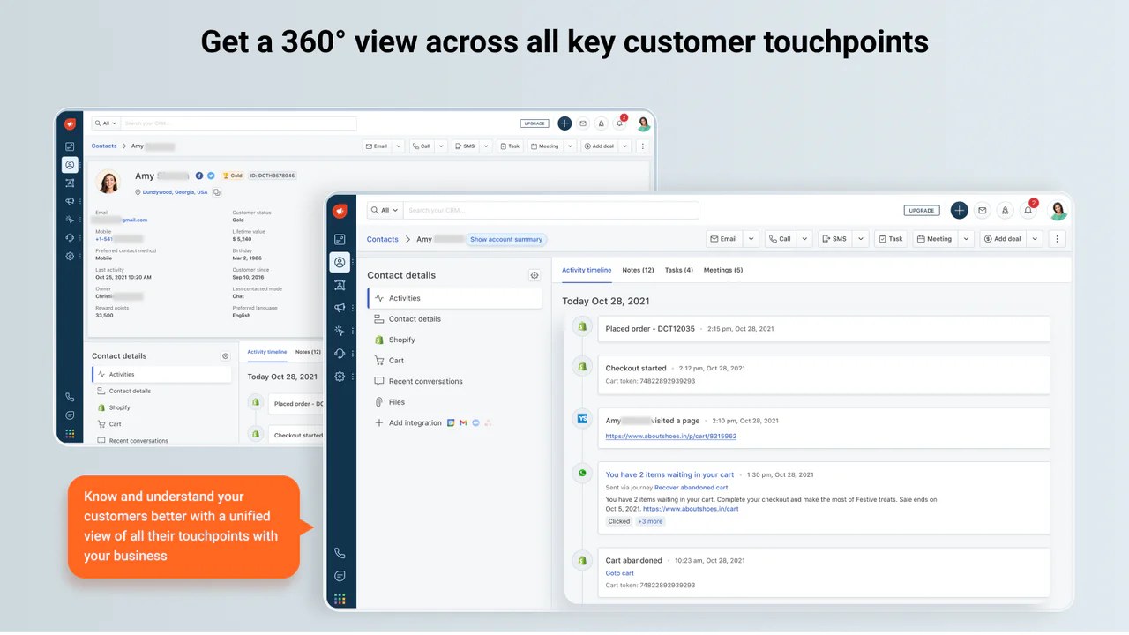The height and width of the screenshot is (635, 1129).
Task: Expand the Email button dropdown arrow
Action: 751,239
